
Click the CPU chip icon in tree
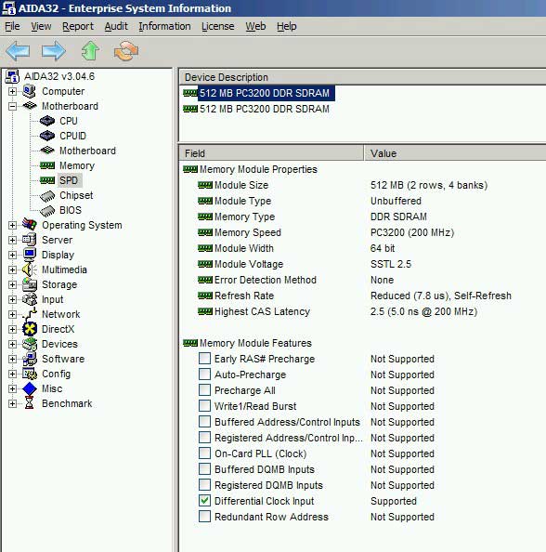coord(47,121)
